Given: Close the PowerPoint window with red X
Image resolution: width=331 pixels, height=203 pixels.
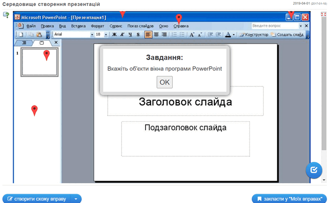Looking at the screenshot, I should coord(305,17).
